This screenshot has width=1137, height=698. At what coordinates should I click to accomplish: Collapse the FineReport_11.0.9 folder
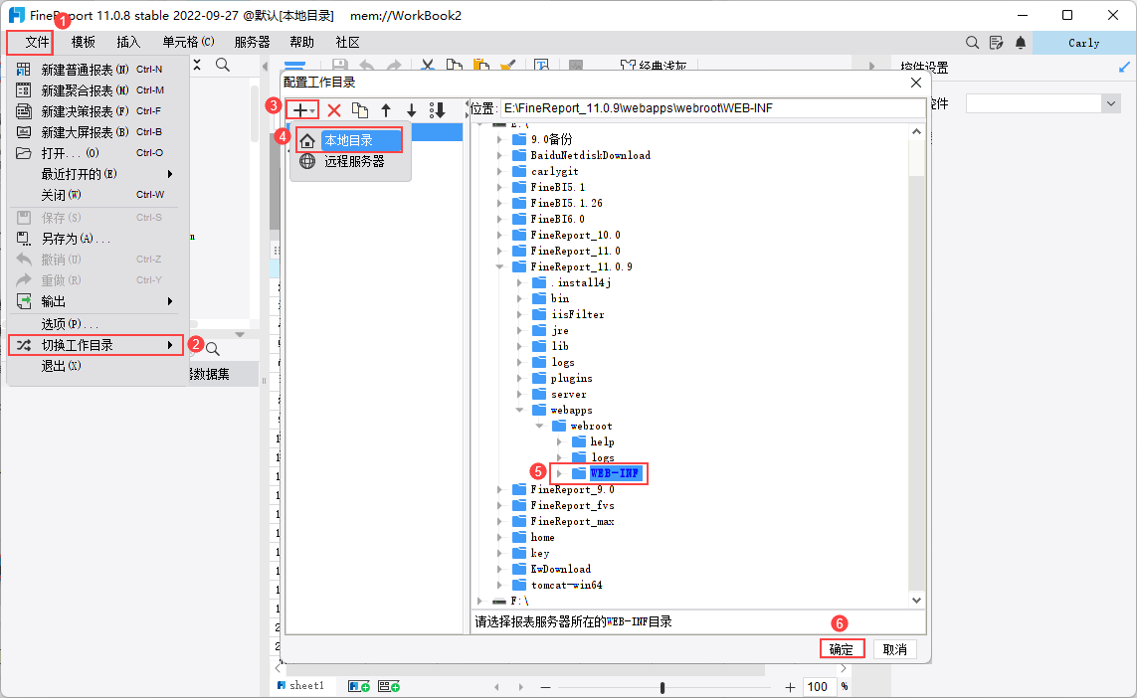tap(499, 266)
